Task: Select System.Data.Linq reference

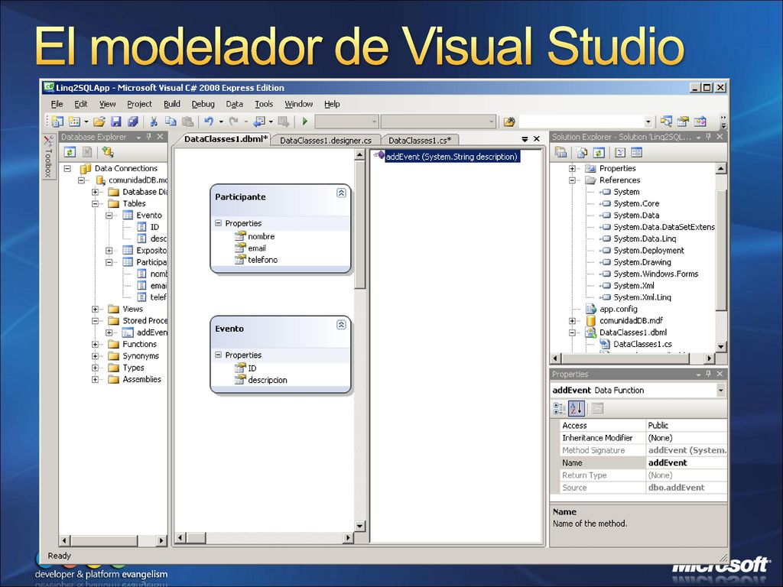Action: 645,238
